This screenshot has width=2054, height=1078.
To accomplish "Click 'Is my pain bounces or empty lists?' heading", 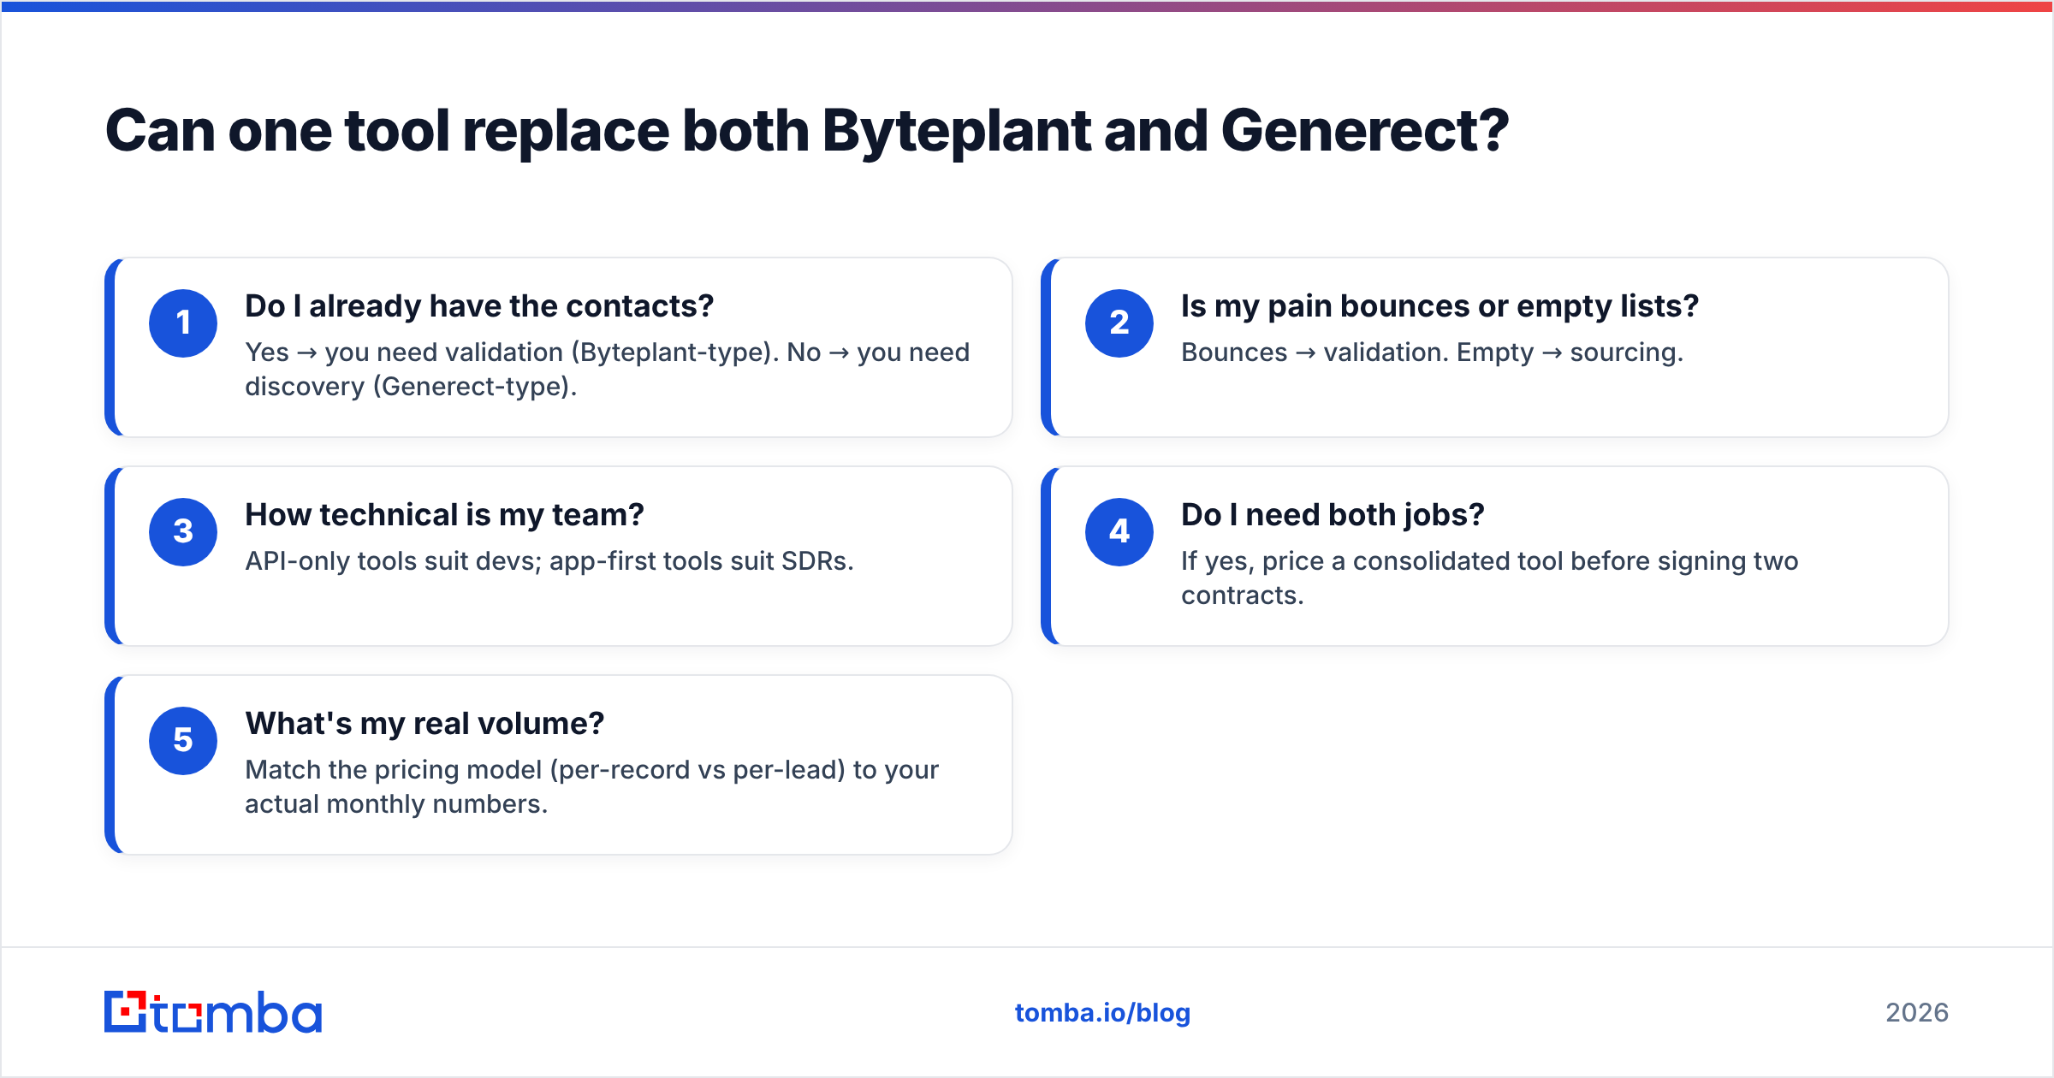I will 1440,306.
